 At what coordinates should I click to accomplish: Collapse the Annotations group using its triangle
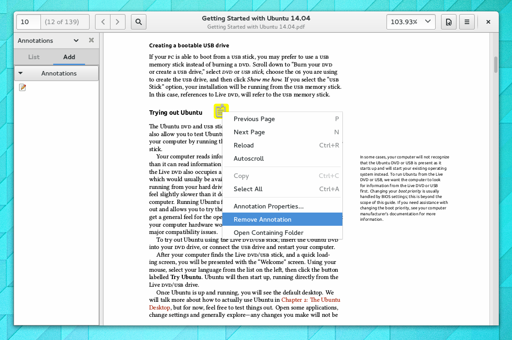pyautogui.click(x=20, y=73)
